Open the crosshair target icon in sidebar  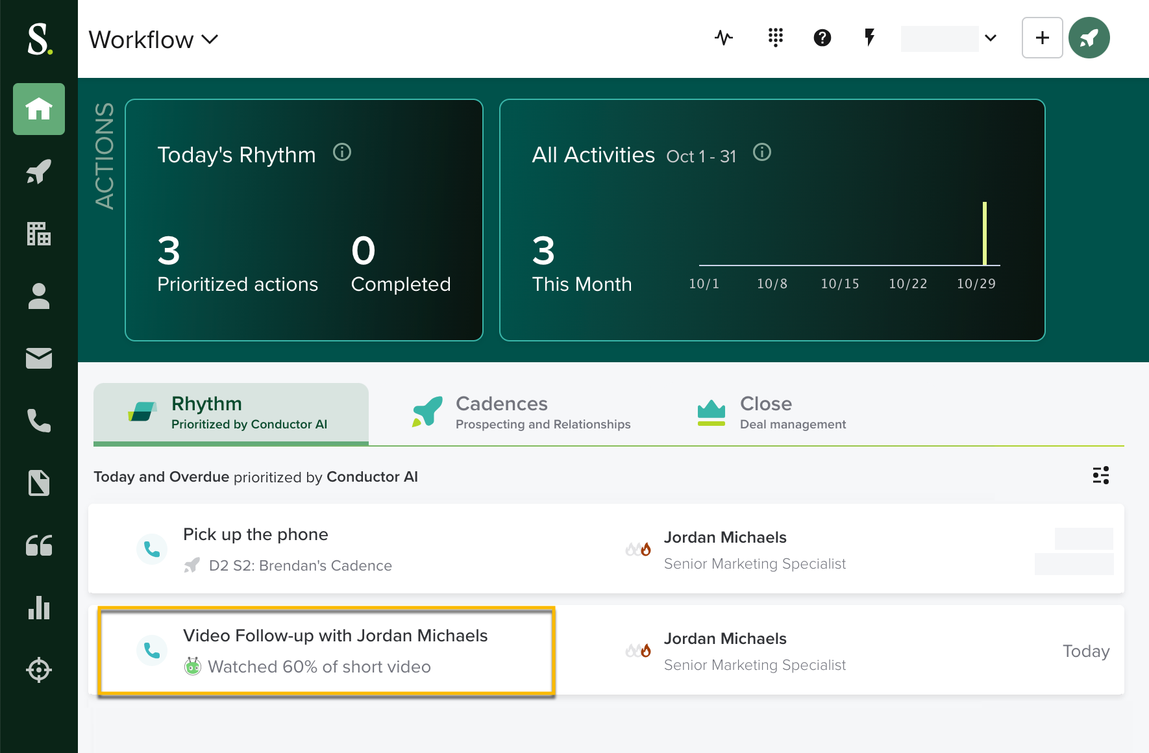point(39,670)
